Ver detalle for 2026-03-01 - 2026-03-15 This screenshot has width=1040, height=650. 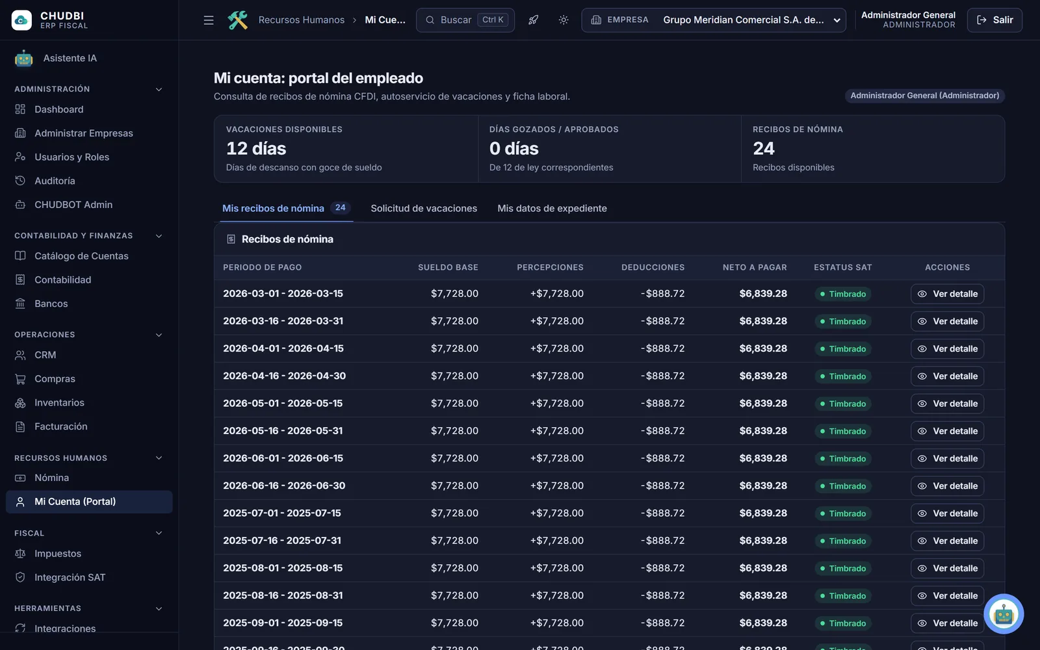pos(947,294)
